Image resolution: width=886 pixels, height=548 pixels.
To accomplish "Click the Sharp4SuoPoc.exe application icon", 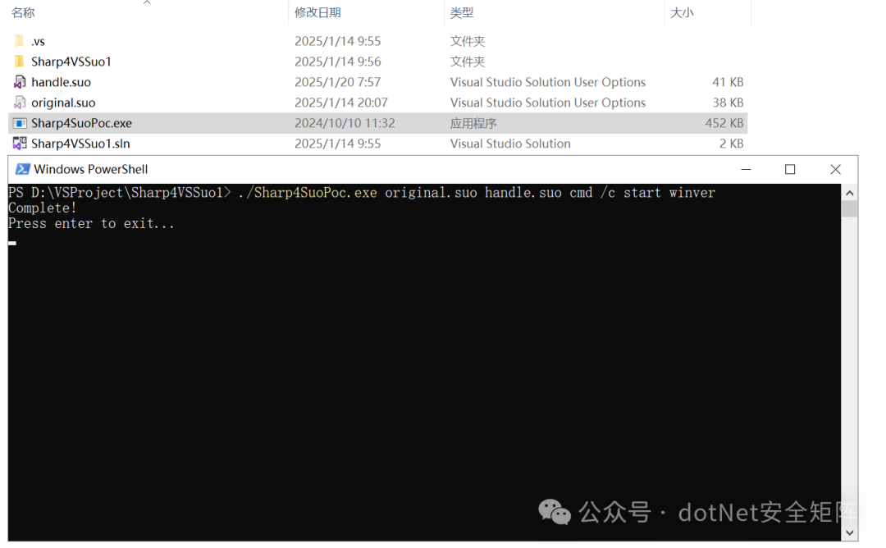I will pos(19,123).
